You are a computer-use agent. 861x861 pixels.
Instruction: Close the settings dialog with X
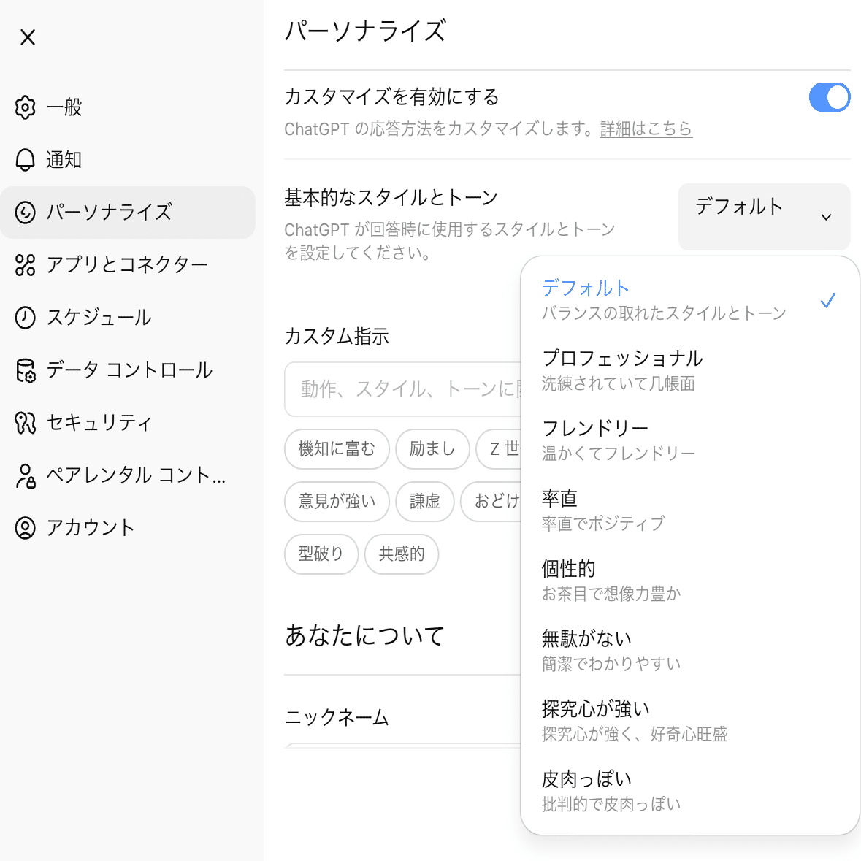coord(28,37)
